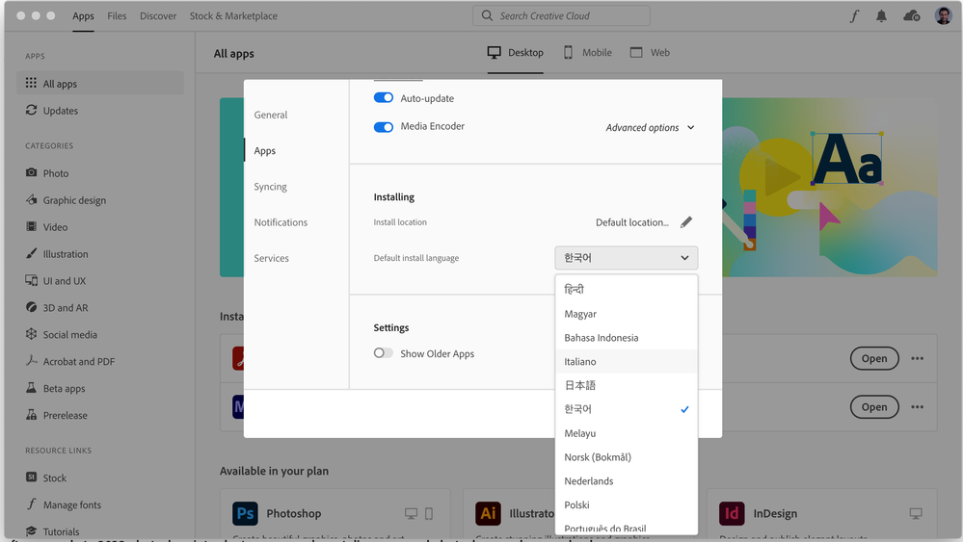963x542 pixels.
Task: Click the 3D and AR icon
Action: (x=31, y=307)
